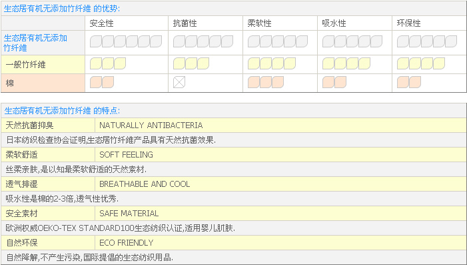467x265 pixels.
Task: Click the gray leaf rating icons under 安全性
Action: coord(126,41)
